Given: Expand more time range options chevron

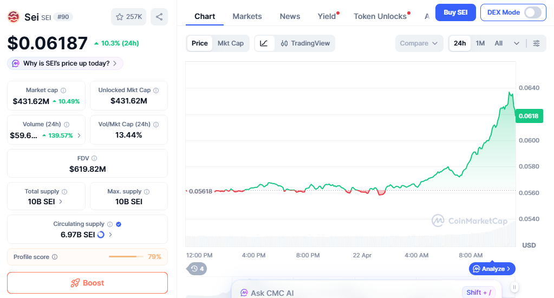Looking at the screenshot, I should tap(517, 43).
